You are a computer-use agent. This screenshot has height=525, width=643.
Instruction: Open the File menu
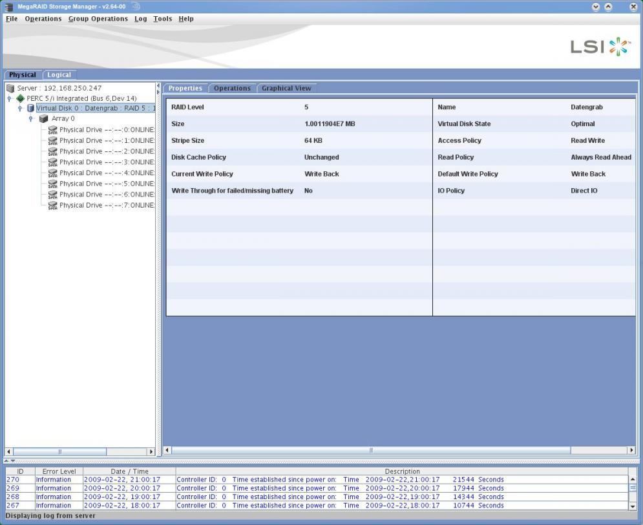click(12, 19)
